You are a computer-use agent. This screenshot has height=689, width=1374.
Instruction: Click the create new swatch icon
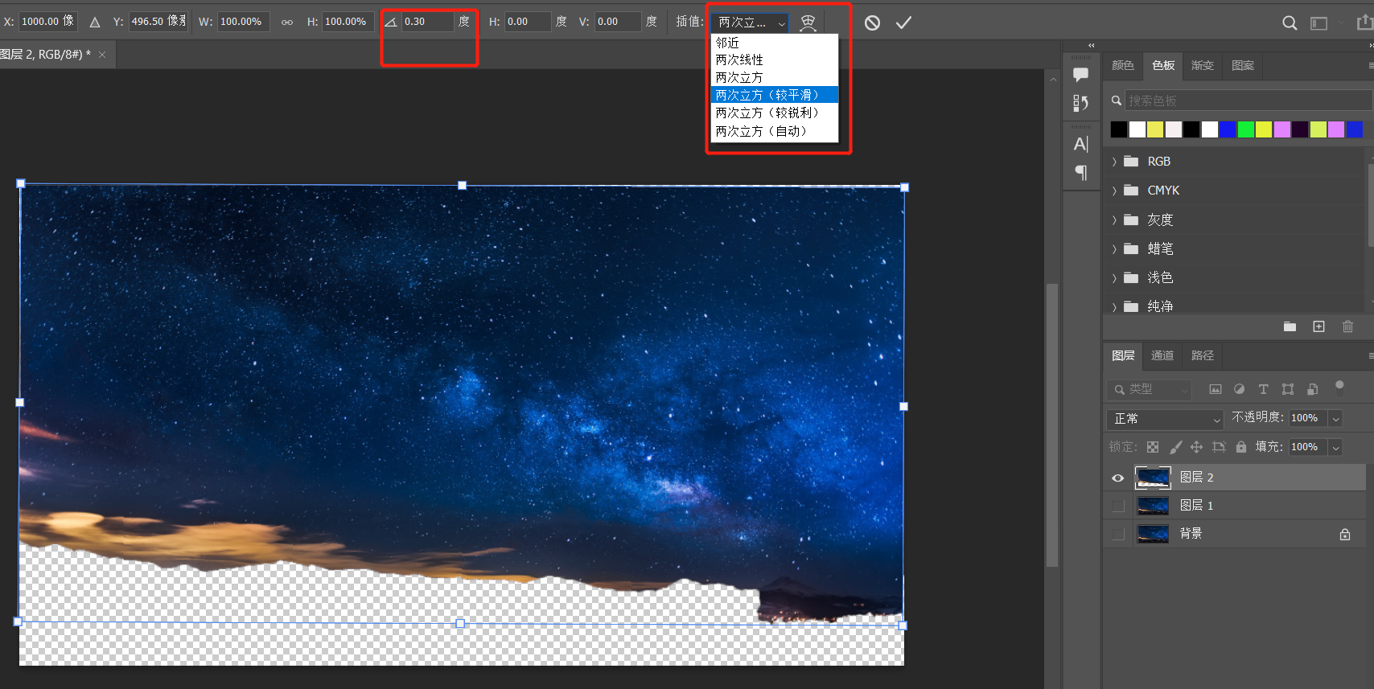(1318, 326)
